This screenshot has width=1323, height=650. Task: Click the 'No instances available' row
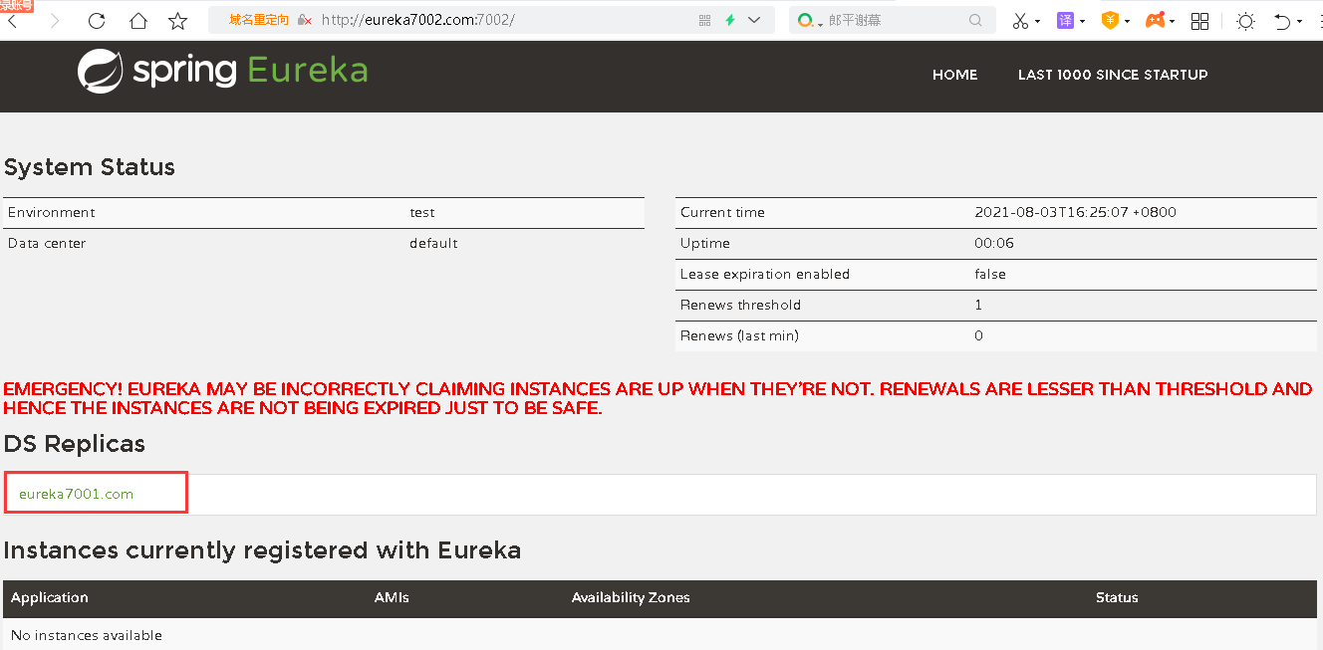(x=660, y=635)
